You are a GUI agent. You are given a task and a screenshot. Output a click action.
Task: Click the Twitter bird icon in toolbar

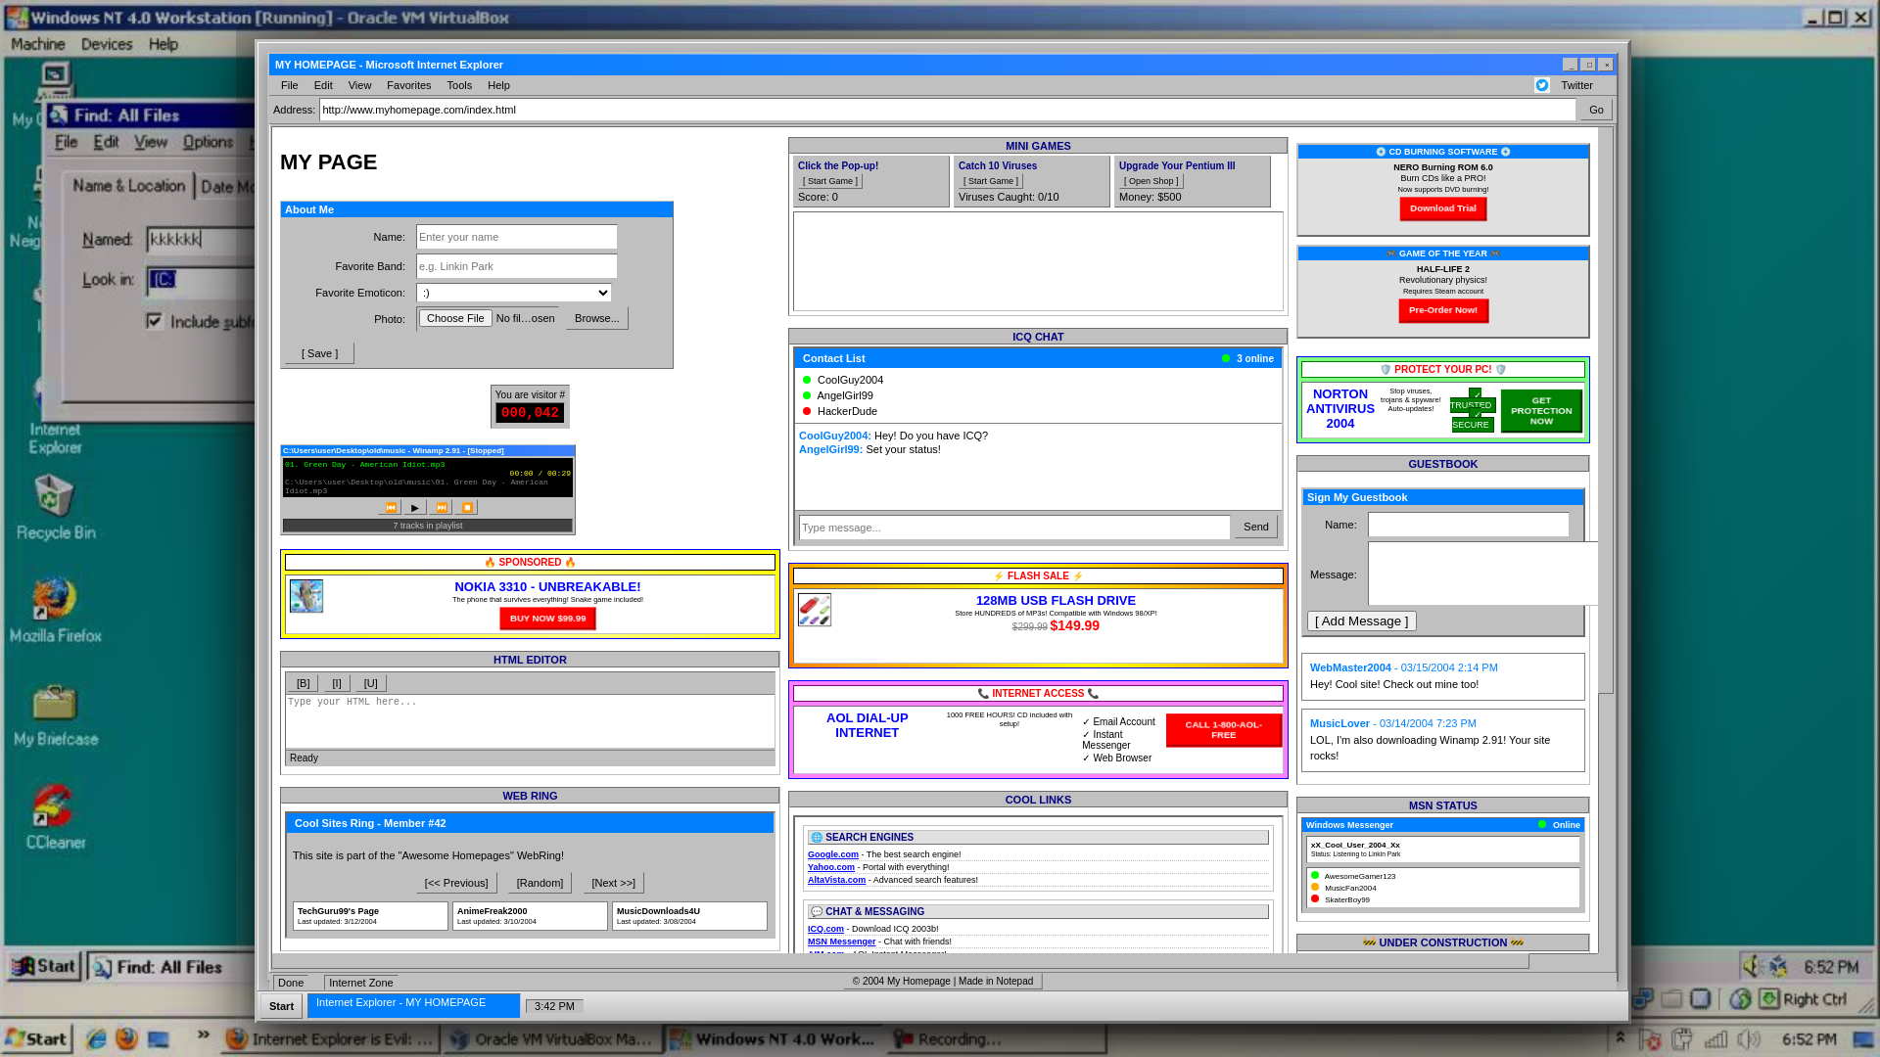(x=1542, y=85)
